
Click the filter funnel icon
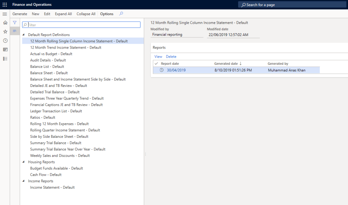(15, 22)
